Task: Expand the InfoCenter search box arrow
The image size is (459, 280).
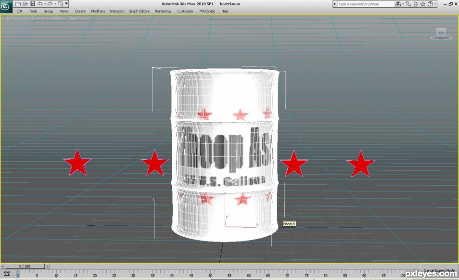Action: coord(335,4)
